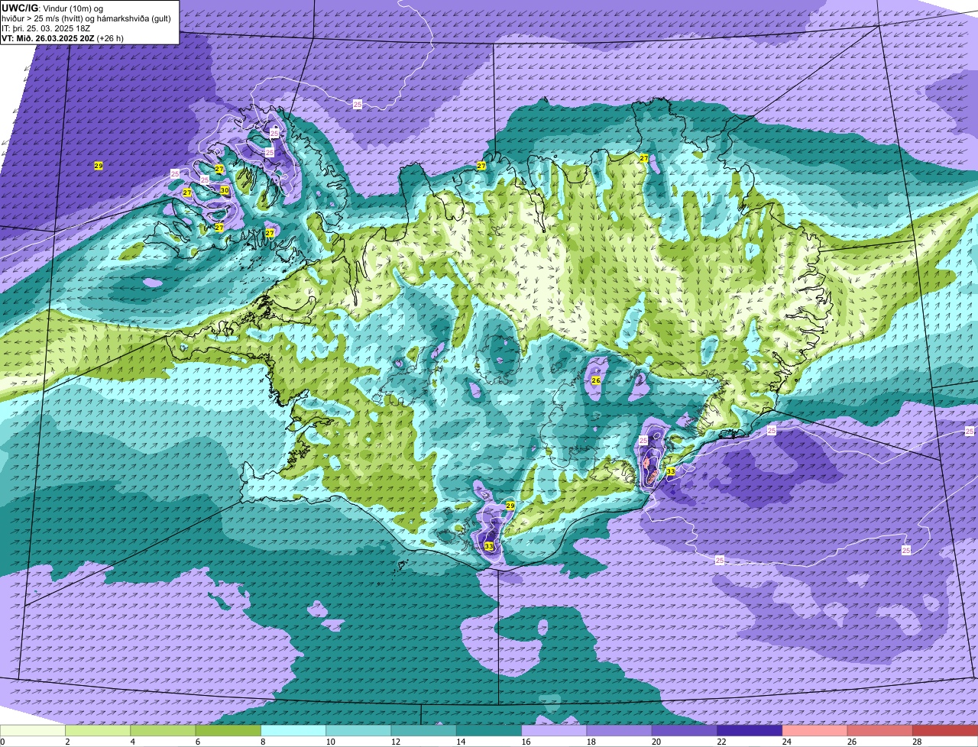Select the 14–16 m/s dark teal legend swatch

pos(489,730)
